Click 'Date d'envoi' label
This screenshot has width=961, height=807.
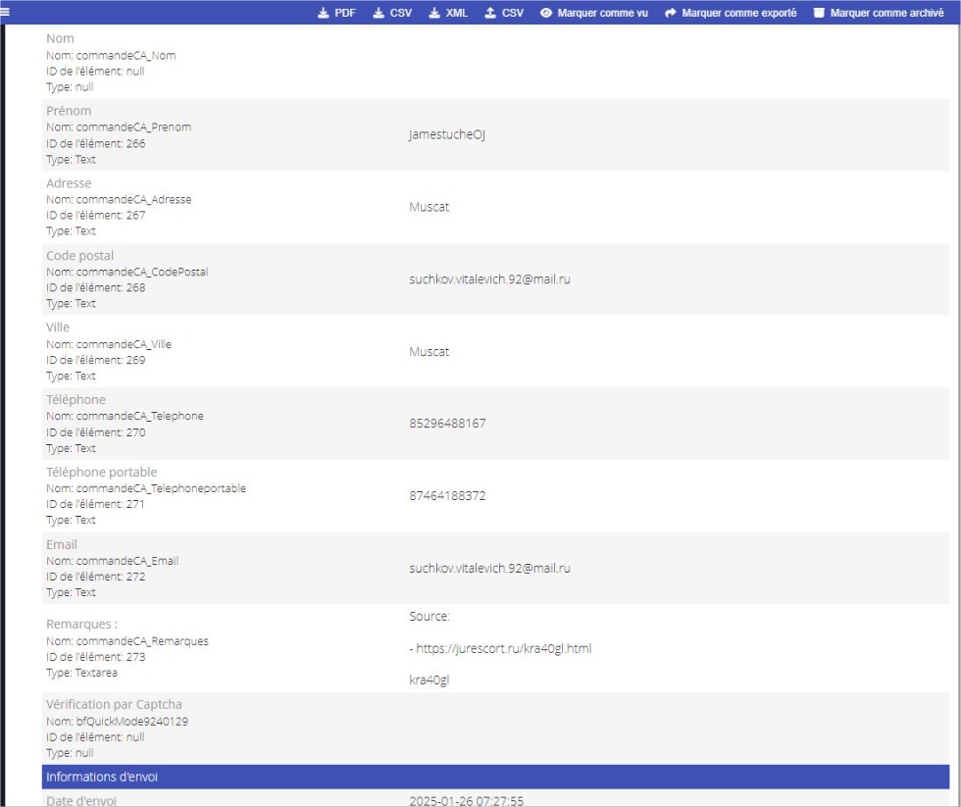point(80,801)
